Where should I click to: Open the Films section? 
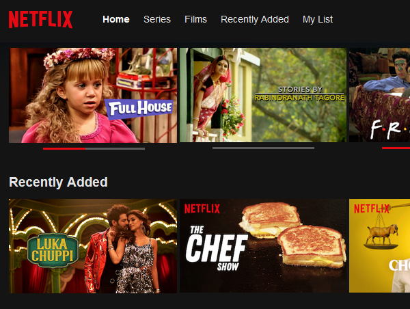click(195, 19)
